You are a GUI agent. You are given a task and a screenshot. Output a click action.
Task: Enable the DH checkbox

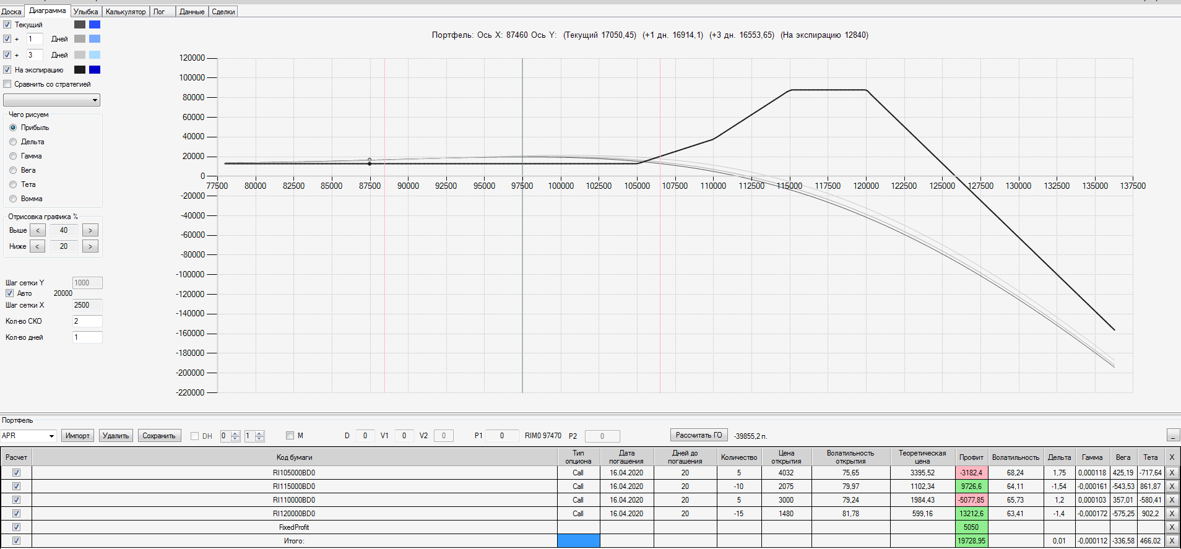(x=195, y=436)
